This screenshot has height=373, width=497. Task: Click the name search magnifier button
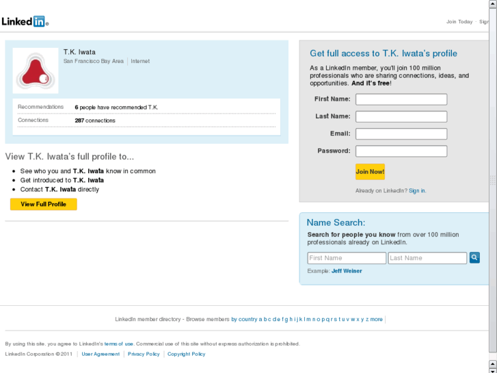click(474, 258)
